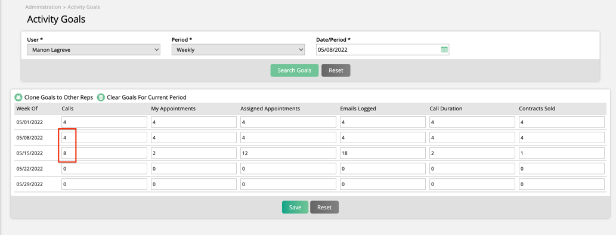Screen dimensions: 616x235
Task: Click the 05/29/2022 week label
Action: (x=29, y=184)
